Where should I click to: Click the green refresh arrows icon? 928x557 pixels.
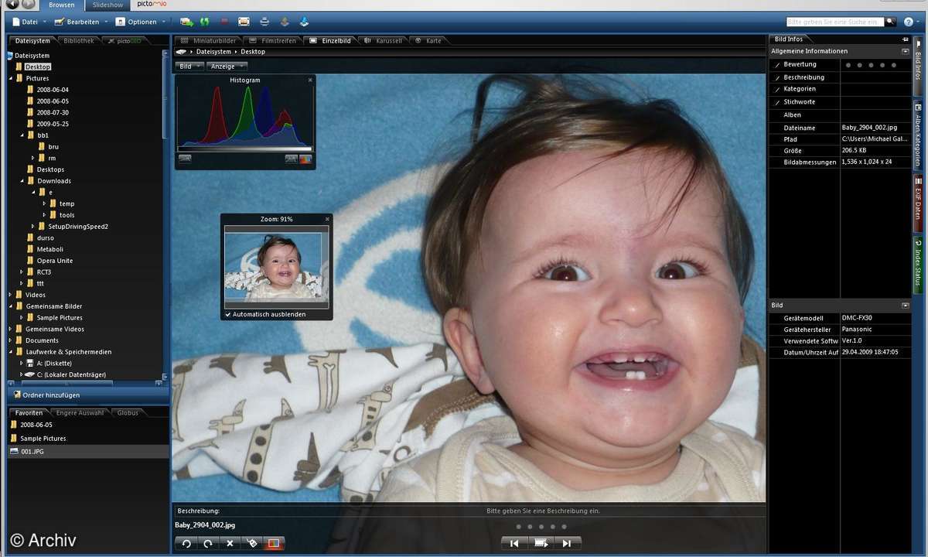[205, 22]
